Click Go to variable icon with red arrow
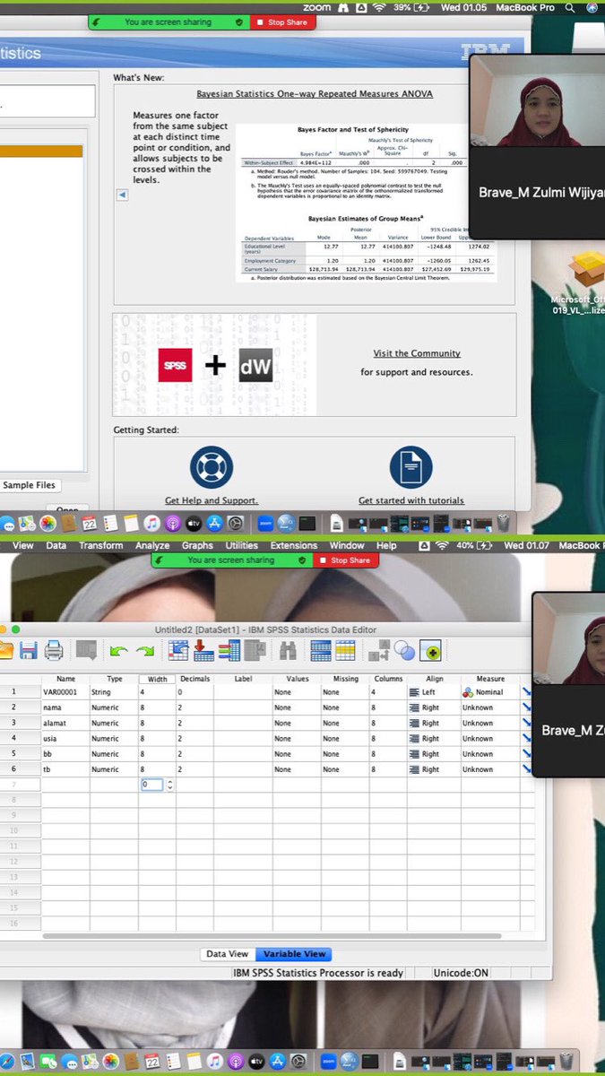 (203, 651)
